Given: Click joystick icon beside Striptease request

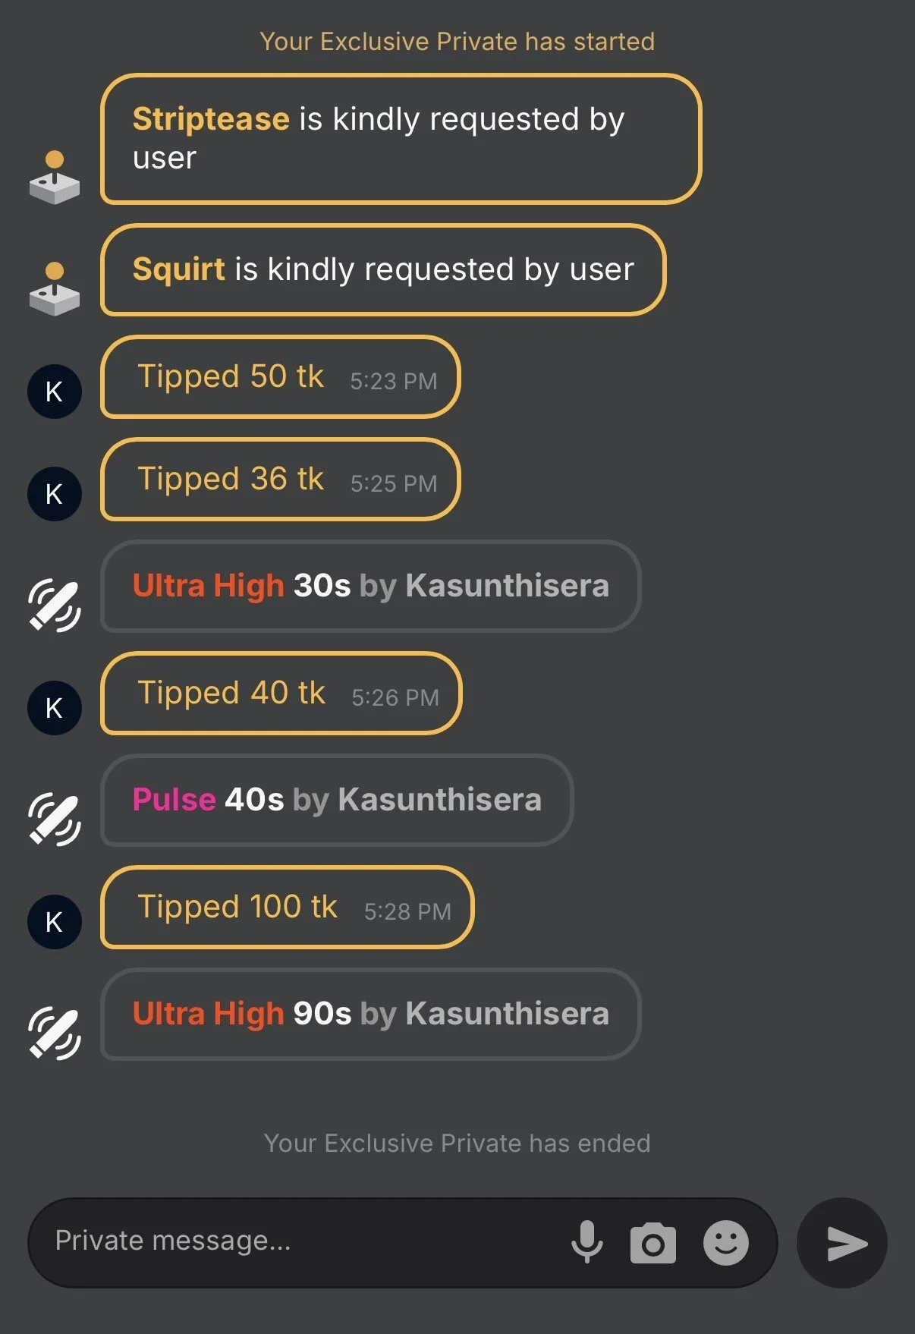Looking at the screenshot, I should (x=55, y=178).
